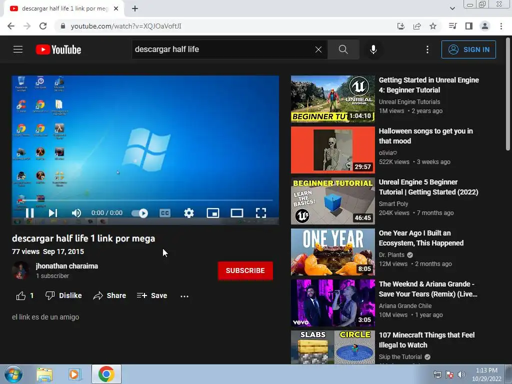The height and width of the screenshot is (384, 512).
Task: Toggle closed captions CC
Action: 165,213
